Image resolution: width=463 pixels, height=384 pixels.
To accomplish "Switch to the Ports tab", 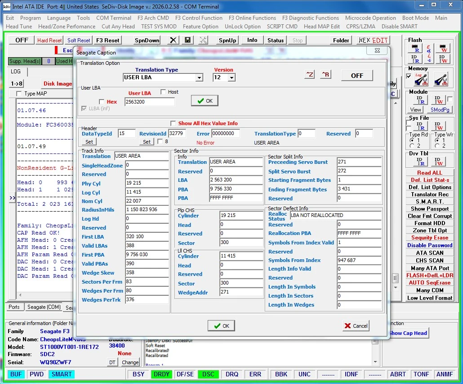I will click(14, 307).
